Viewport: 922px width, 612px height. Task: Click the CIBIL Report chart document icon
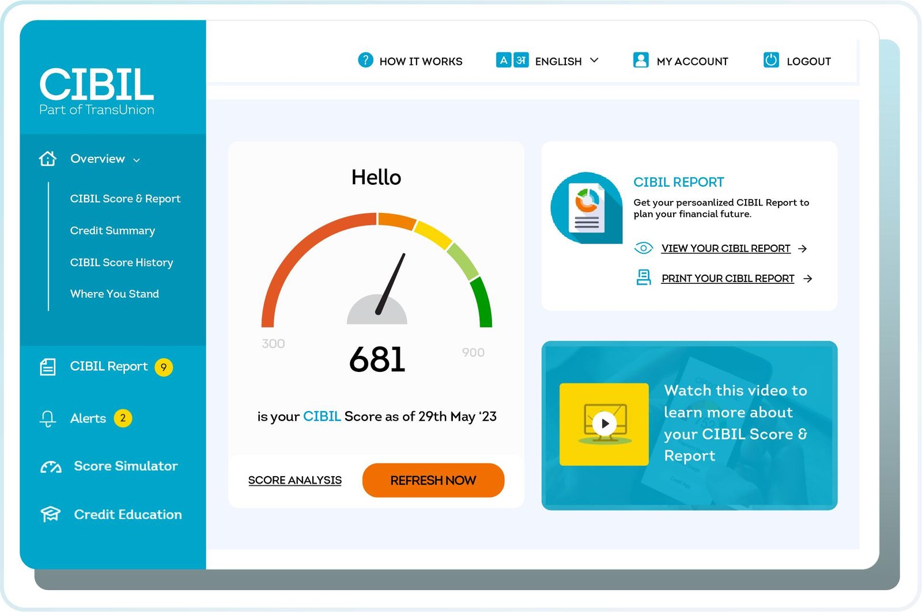point(587,208)
